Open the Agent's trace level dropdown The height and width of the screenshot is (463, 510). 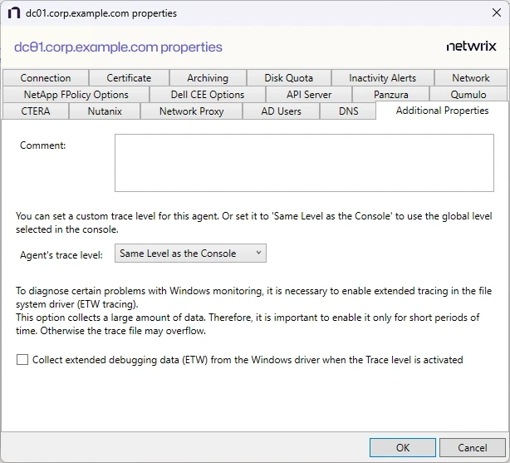pos(190,254)
